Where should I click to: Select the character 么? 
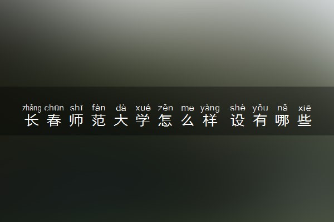point(188,120)
